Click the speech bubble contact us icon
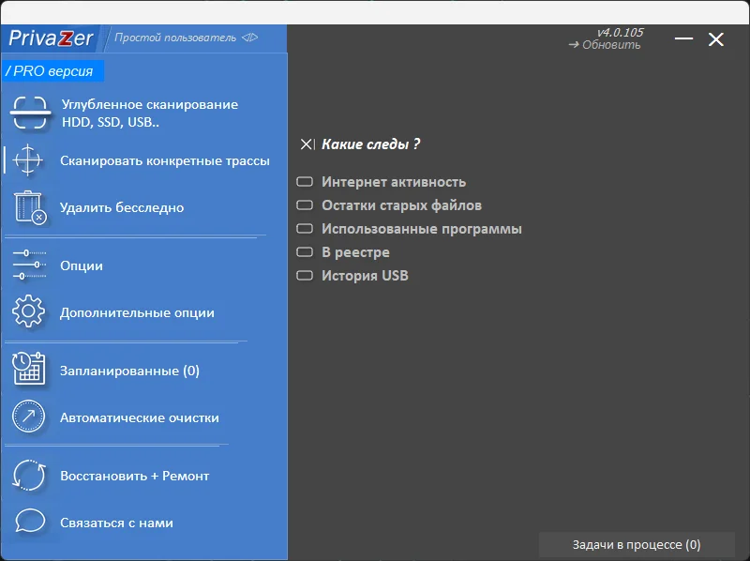 29,523
